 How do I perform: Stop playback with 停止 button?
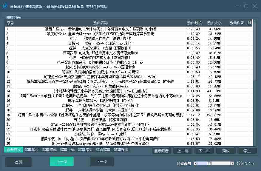247,151
